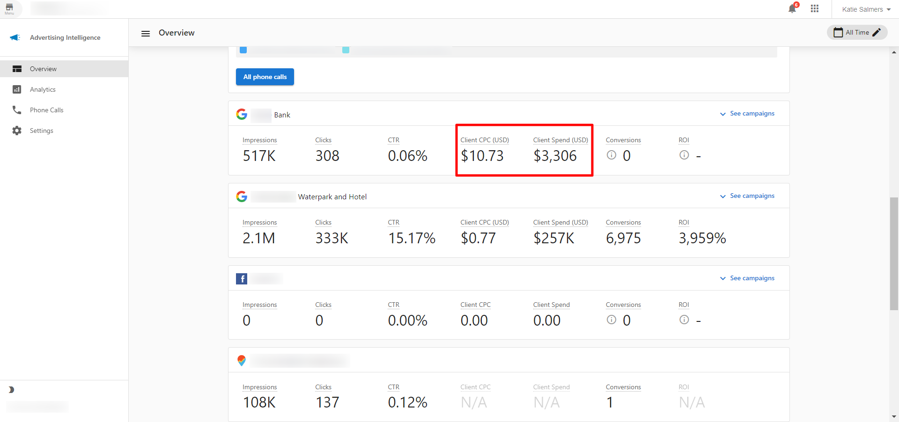The width and height of the screenshot is (899, 422).
Task: Click the Facebook icon on the third card
Action: point(242,278)
